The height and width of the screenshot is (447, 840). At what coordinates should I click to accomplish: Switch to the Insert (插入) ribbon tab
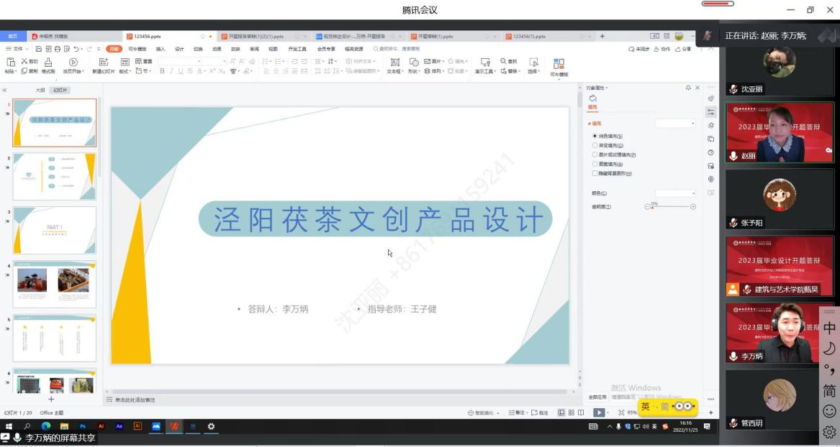pyautogui.click(x=161, y=49)
